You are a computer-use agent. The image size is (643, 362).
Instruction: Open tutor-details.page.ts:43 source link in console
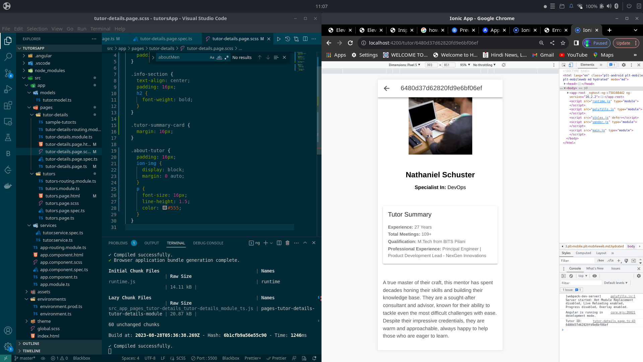click(x=614, y=321)
